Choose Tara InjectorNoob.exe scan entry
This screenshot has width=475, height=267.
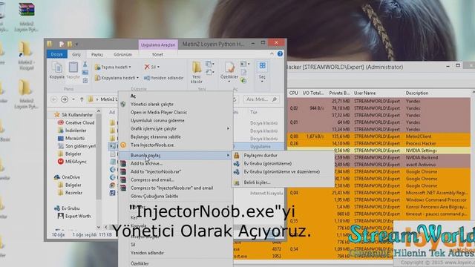click(x=152, y=145)
